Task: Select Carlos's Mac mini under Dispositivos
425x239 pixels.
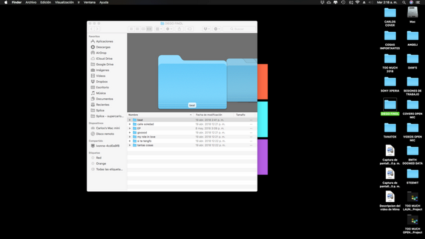Action: tap(108, 128)
